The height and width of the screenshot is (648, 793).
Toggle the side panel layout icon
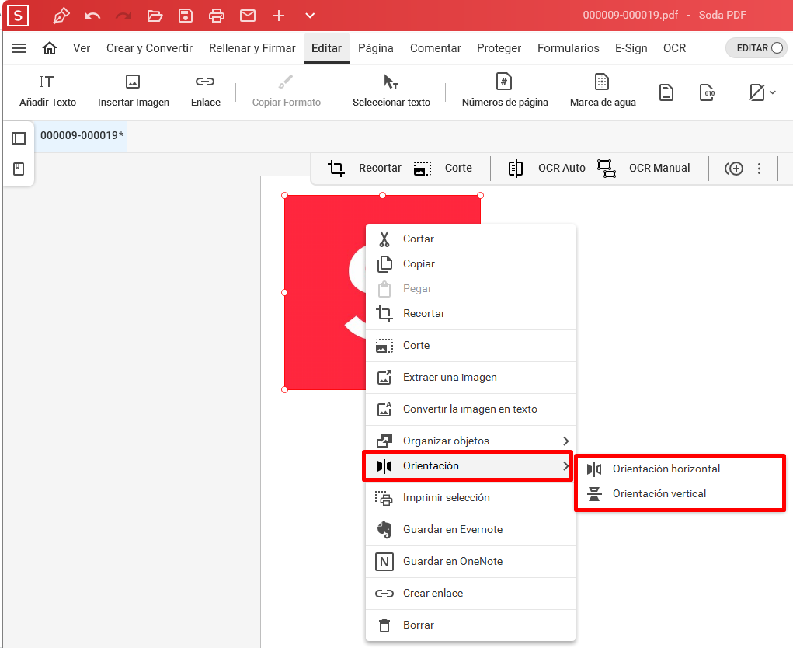(x=19, y=138)
